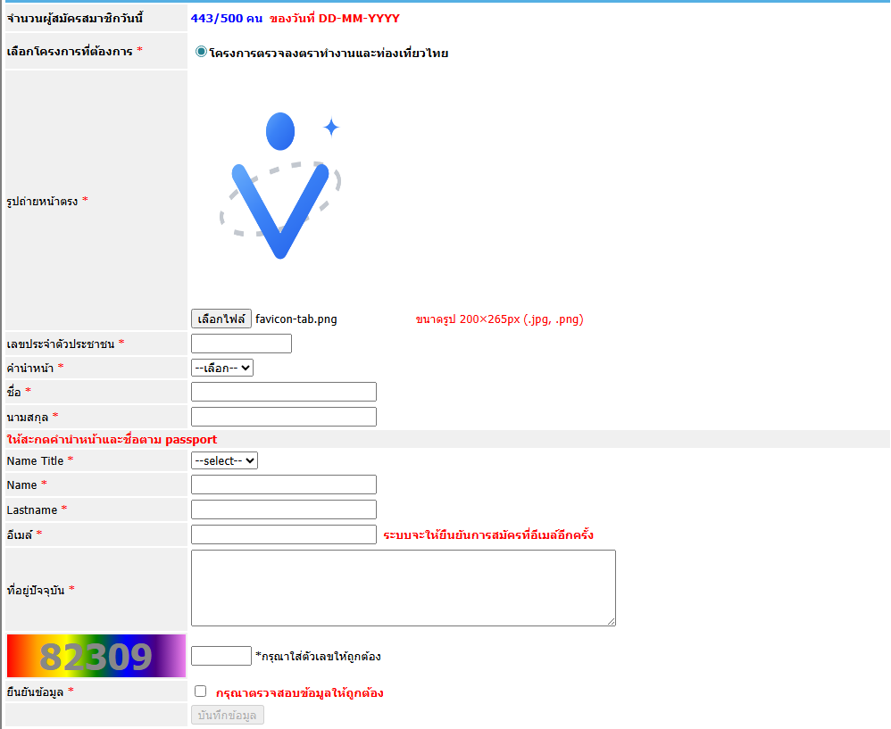The width and height of the screenshot is (891, 729).
Task: Focus the captcha number entry box
Action: (x=221, y=656)
